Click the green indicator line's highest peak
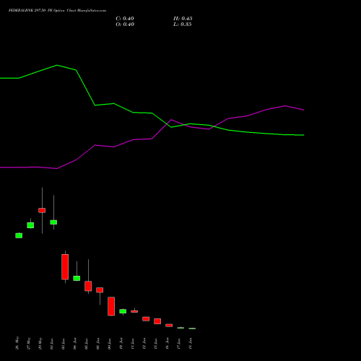This screenshot has width=361, height=361. [57, 65]
